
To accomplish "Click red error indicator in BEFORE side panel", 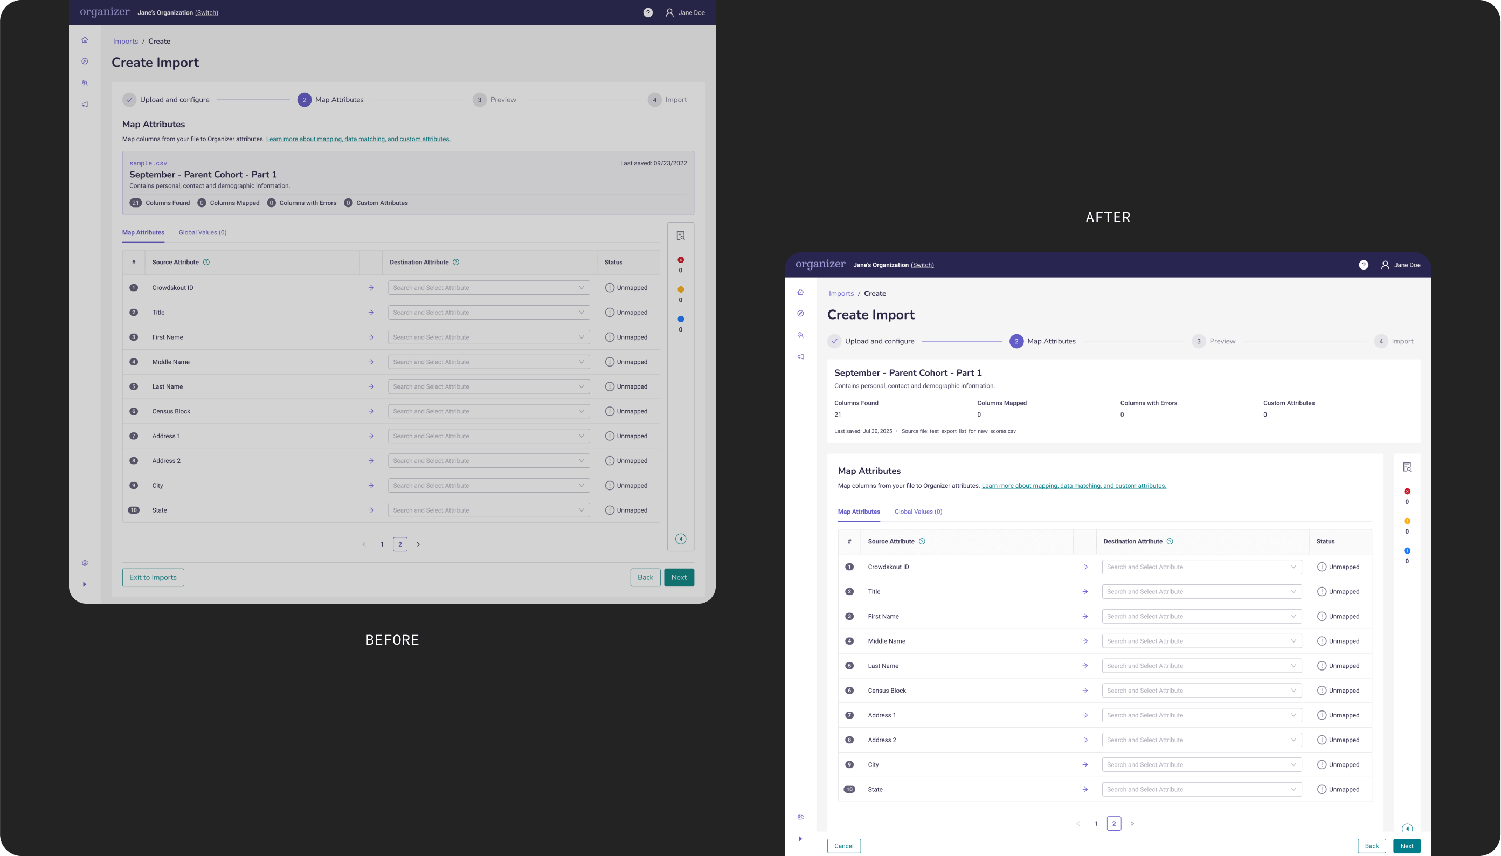I will 681,260.
